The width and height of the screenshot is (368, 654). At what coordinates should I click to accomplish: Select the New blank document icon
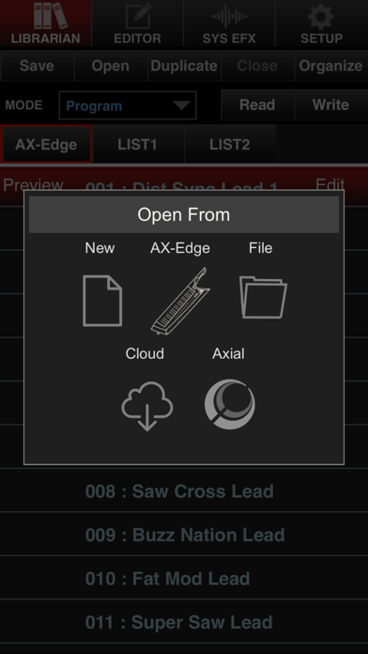[102, 301]
